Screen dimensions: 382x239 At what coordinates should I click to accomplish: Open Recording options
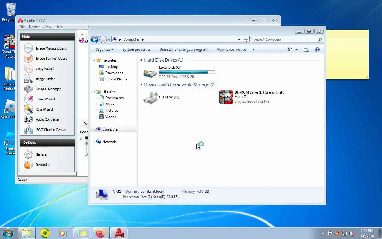[37, 165]
